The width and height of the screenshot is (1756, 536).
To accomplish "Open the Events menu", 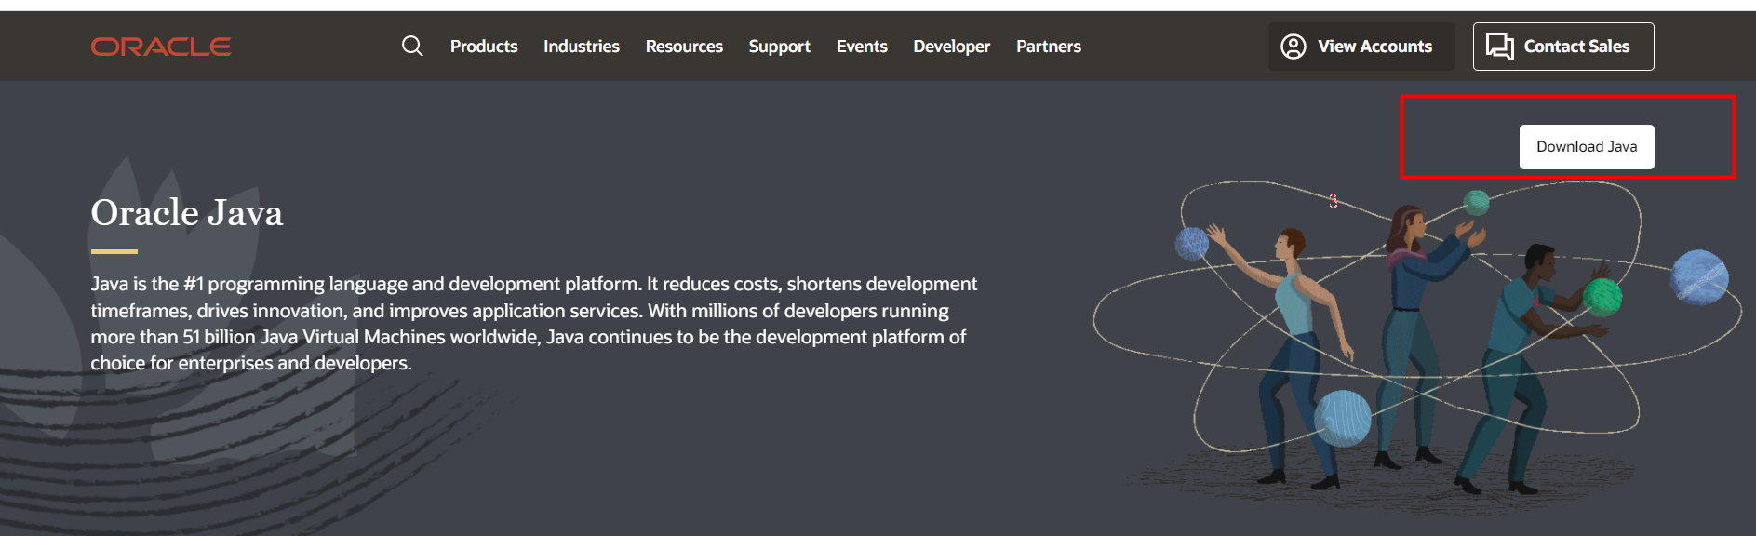I will [862, 47].
